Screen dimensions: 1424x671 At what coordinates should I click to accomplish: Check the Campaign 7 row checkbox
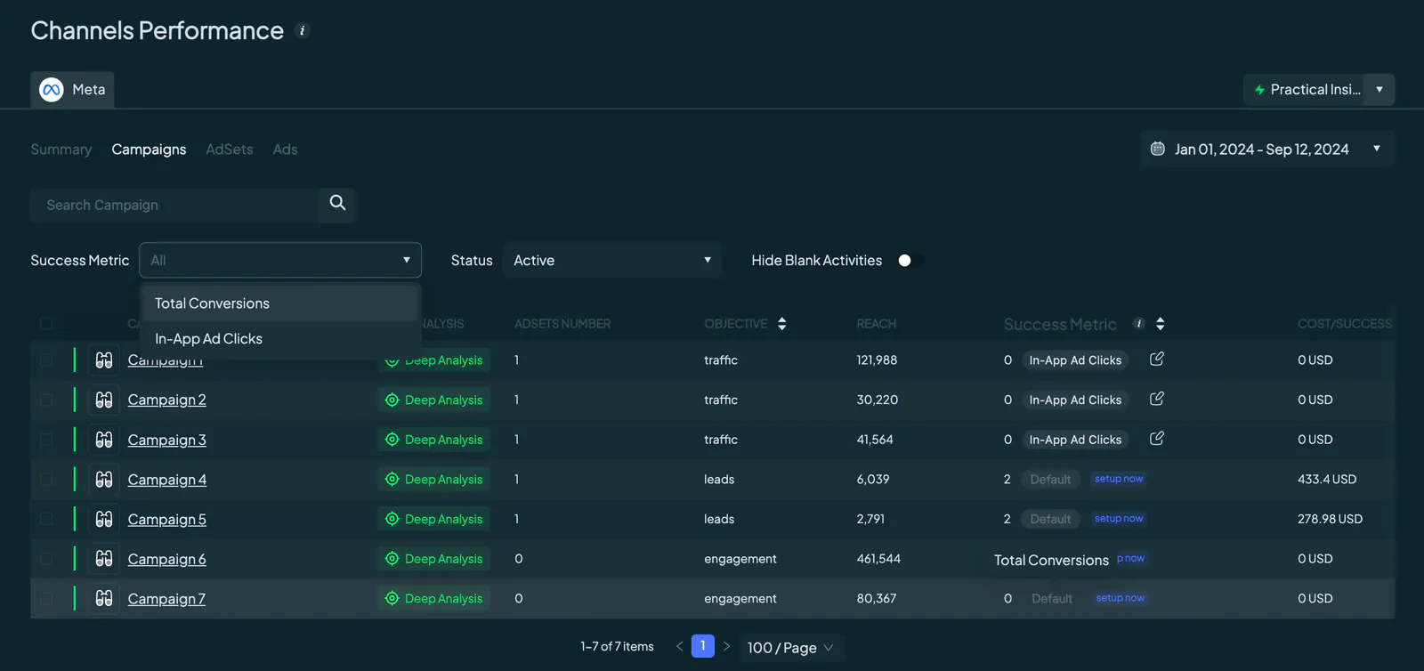click(46, 599)
